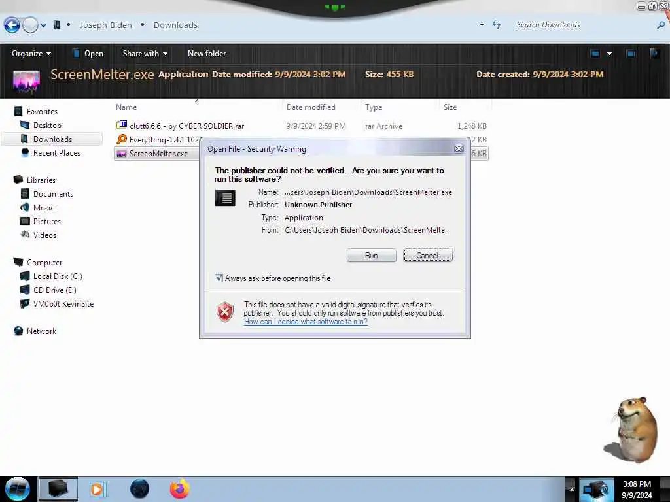Click the dark globe taskbar icon
Viewport: 670px width, 502px height.
coord(140,489)
